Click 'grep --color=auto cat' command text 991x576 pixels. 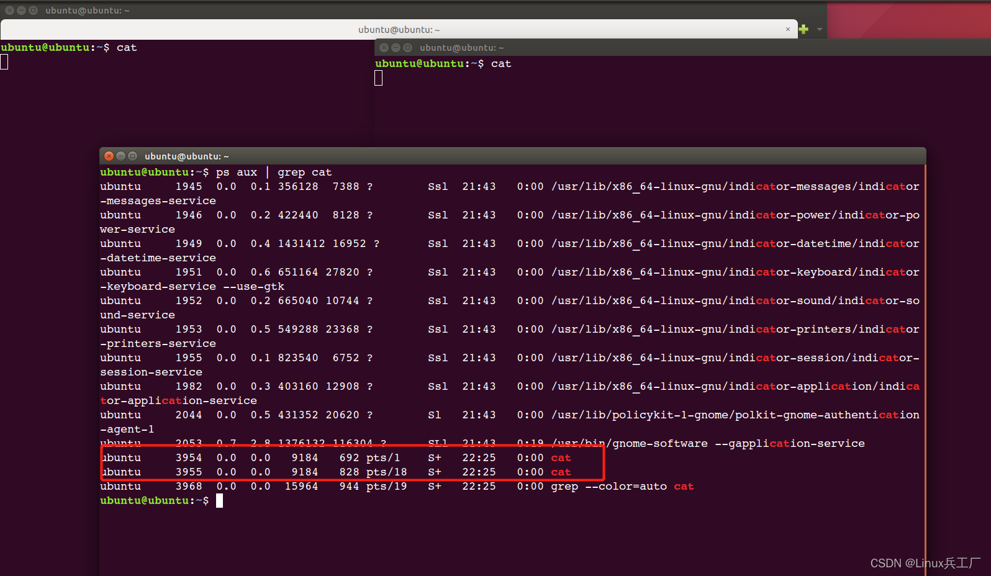[622, 487]
